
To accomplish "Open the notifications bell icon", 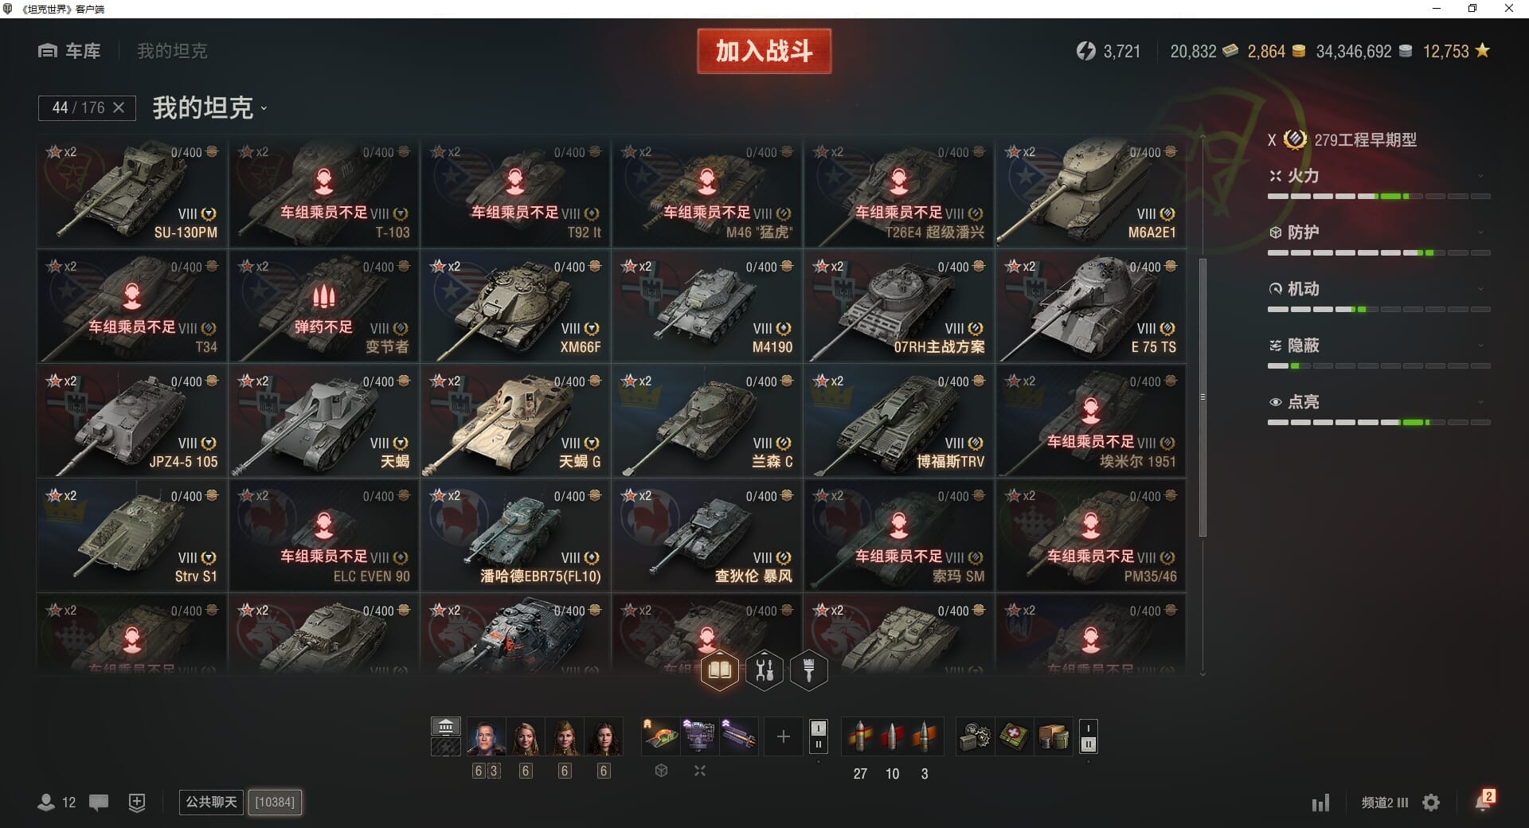I will (1482, 802).
